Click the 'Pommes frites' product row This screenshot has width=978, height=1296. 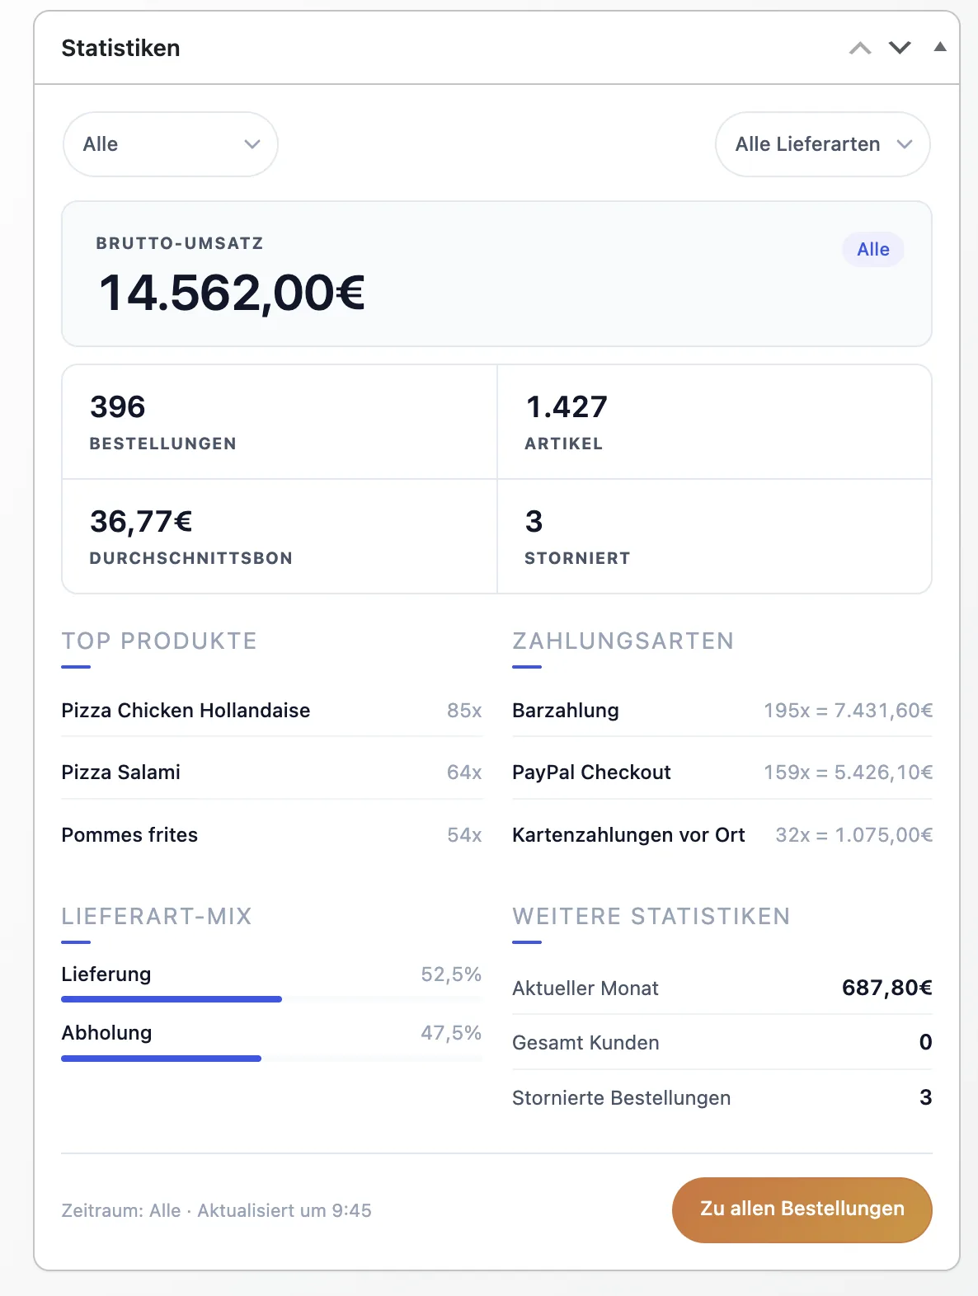271,835
